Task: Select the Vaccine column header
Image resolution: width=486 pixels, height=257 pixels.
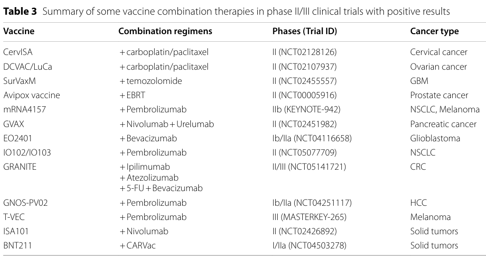Action: click(19, 31)
